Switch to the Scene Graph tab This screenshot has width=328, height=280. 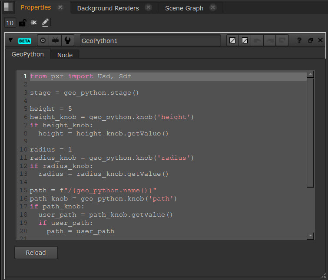[x=184, y=8]
